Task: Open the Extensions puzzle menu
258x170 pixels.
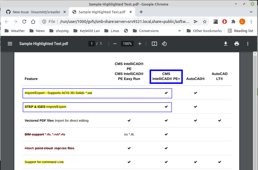Action: tap(233, 22)
